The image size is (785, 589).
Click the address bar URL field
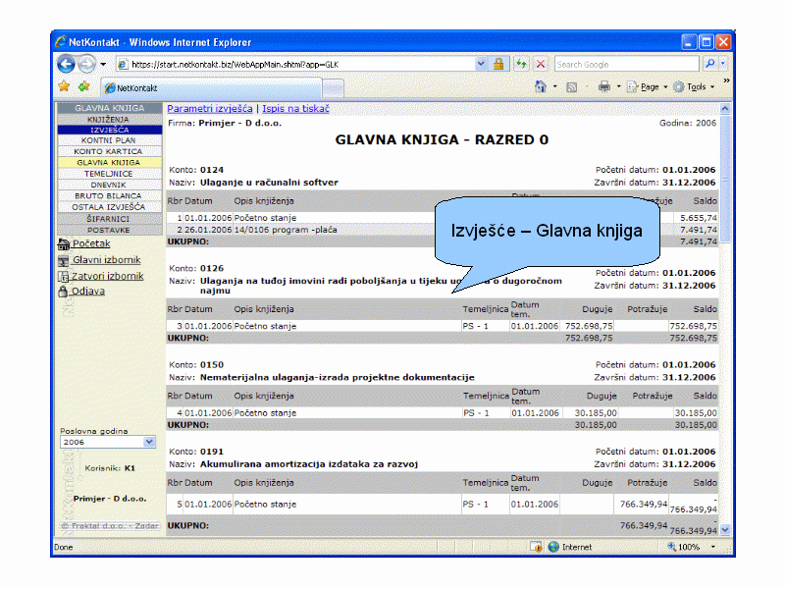295,65
